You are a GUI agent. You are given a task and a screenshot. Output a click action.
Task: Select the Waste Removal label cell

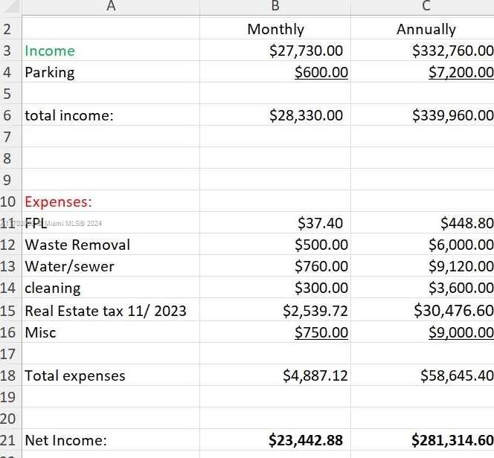pos(111,245)
